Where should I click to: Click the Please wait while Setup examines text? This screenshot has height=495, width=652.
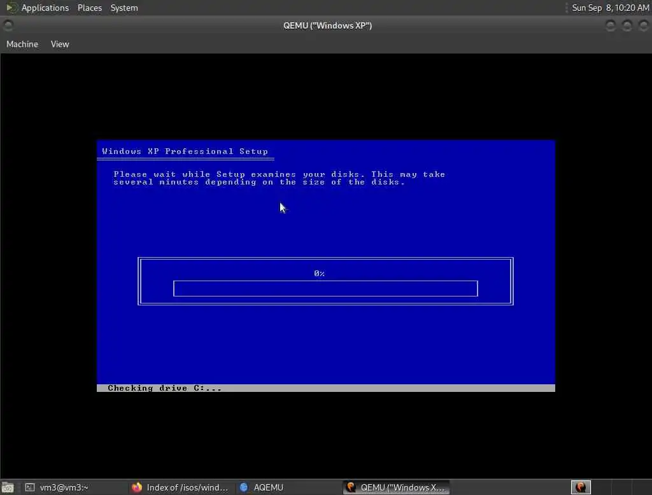[279, 178]
